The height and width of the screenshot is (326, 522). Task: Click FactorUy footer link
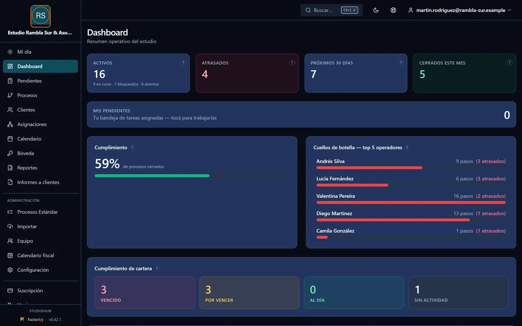[x=32, y=319]
